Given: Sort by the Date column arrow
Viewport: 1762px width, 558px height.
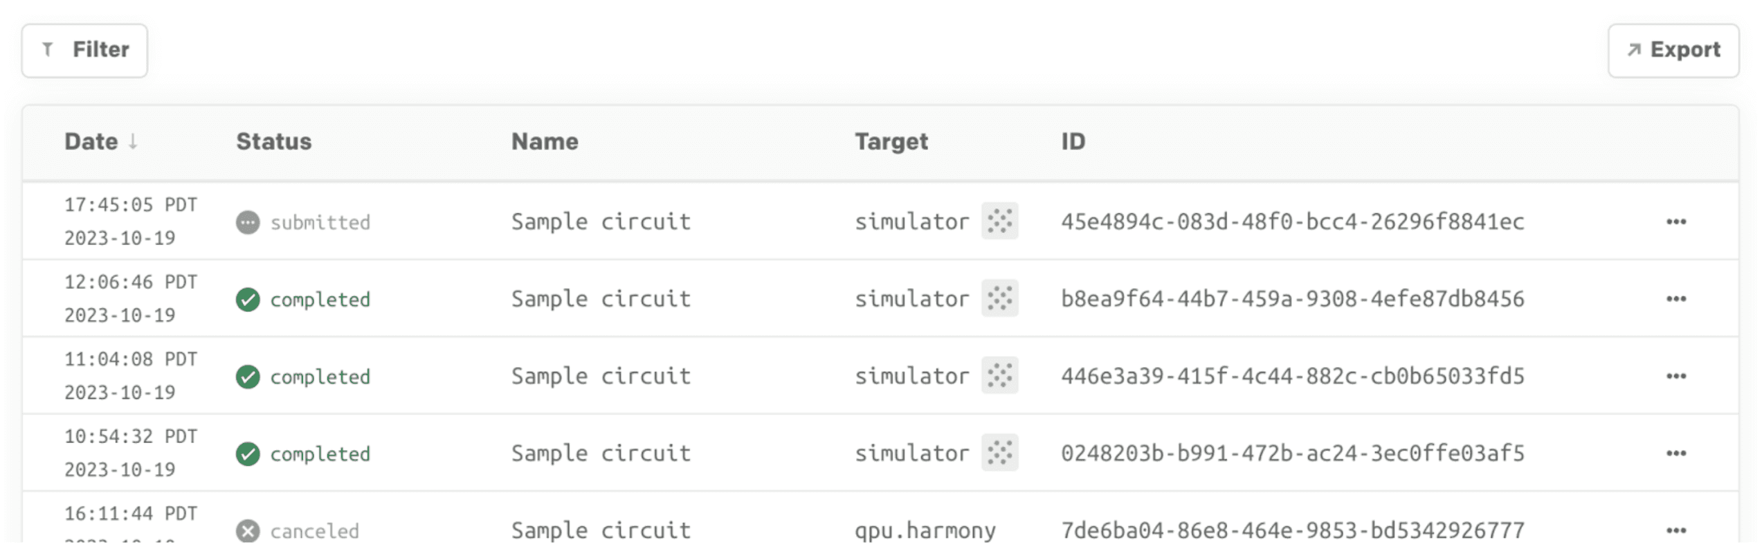Looking at the screenshot, I should point(133,141).
